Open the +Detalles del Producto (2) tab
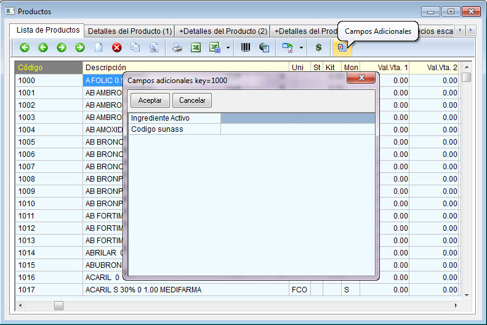 223,31
